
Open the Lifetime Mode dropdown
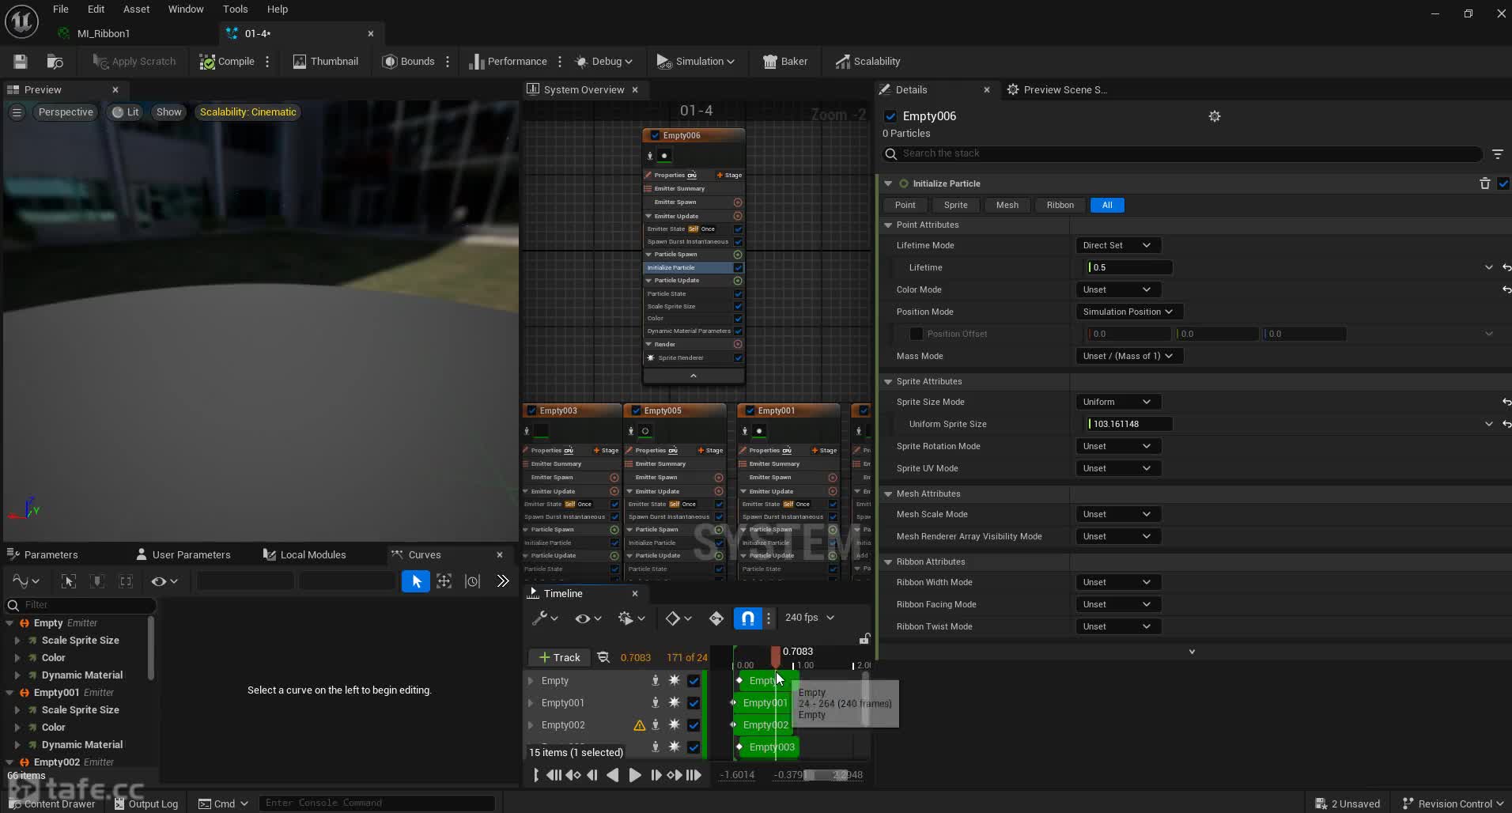tap(1117, 245)
